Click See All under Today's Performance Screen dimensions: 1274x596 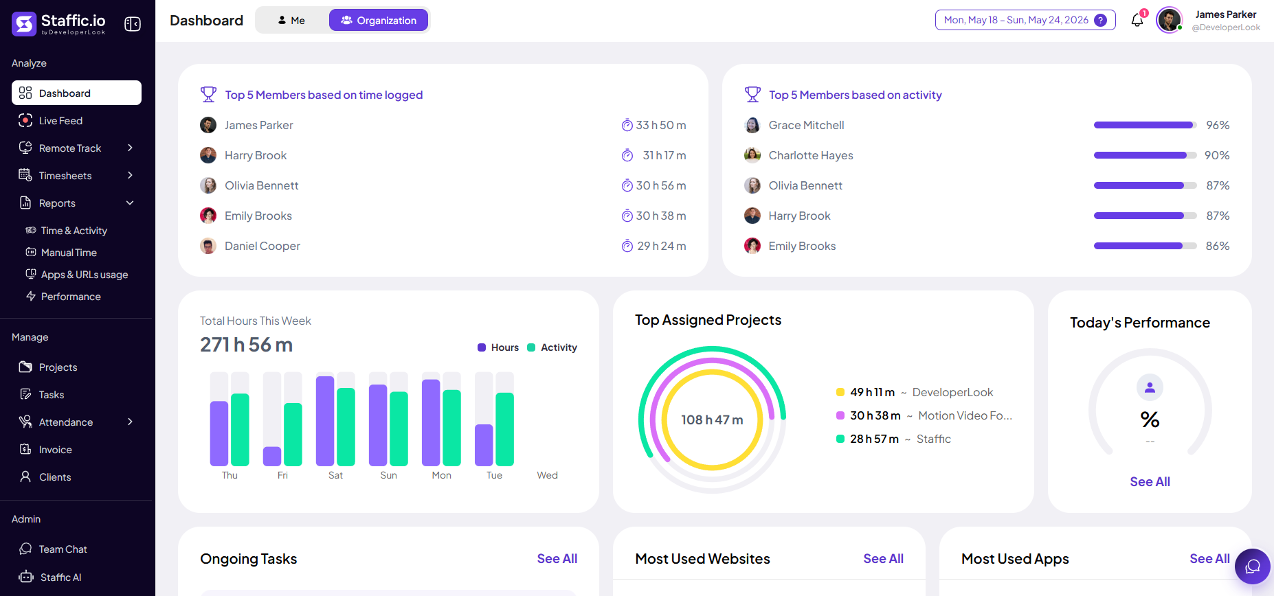tap(1150, 481)
